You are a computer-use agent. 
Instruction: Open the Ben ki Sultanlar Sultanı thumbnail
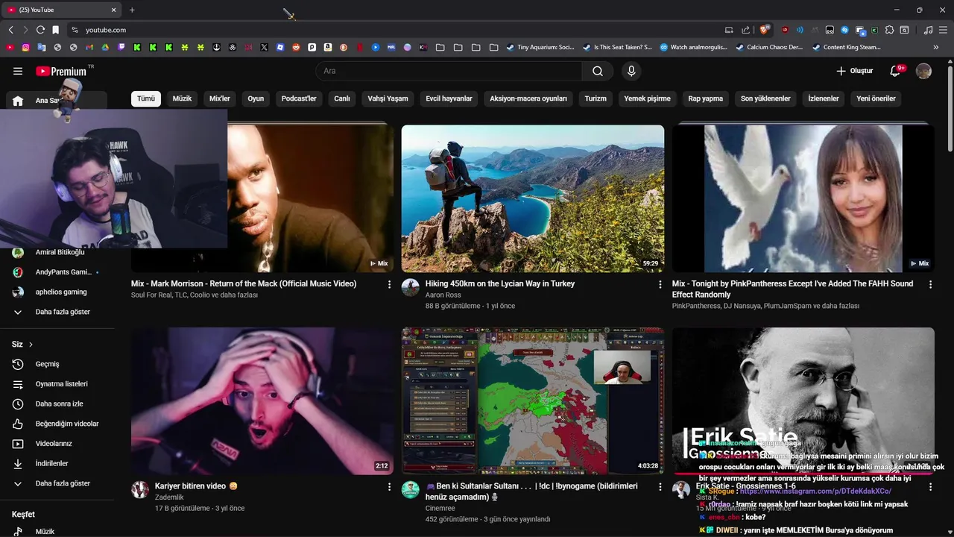(533, 401)
